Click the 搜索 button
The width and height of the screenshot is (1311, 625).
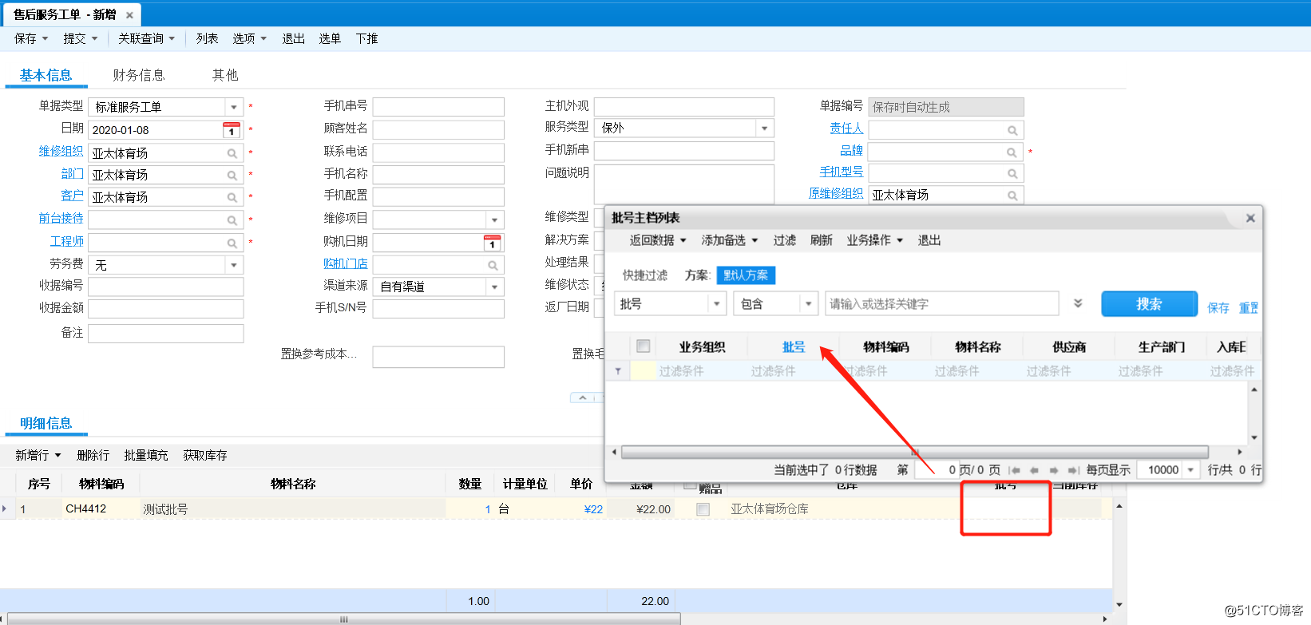click(x=1149, y=304)
